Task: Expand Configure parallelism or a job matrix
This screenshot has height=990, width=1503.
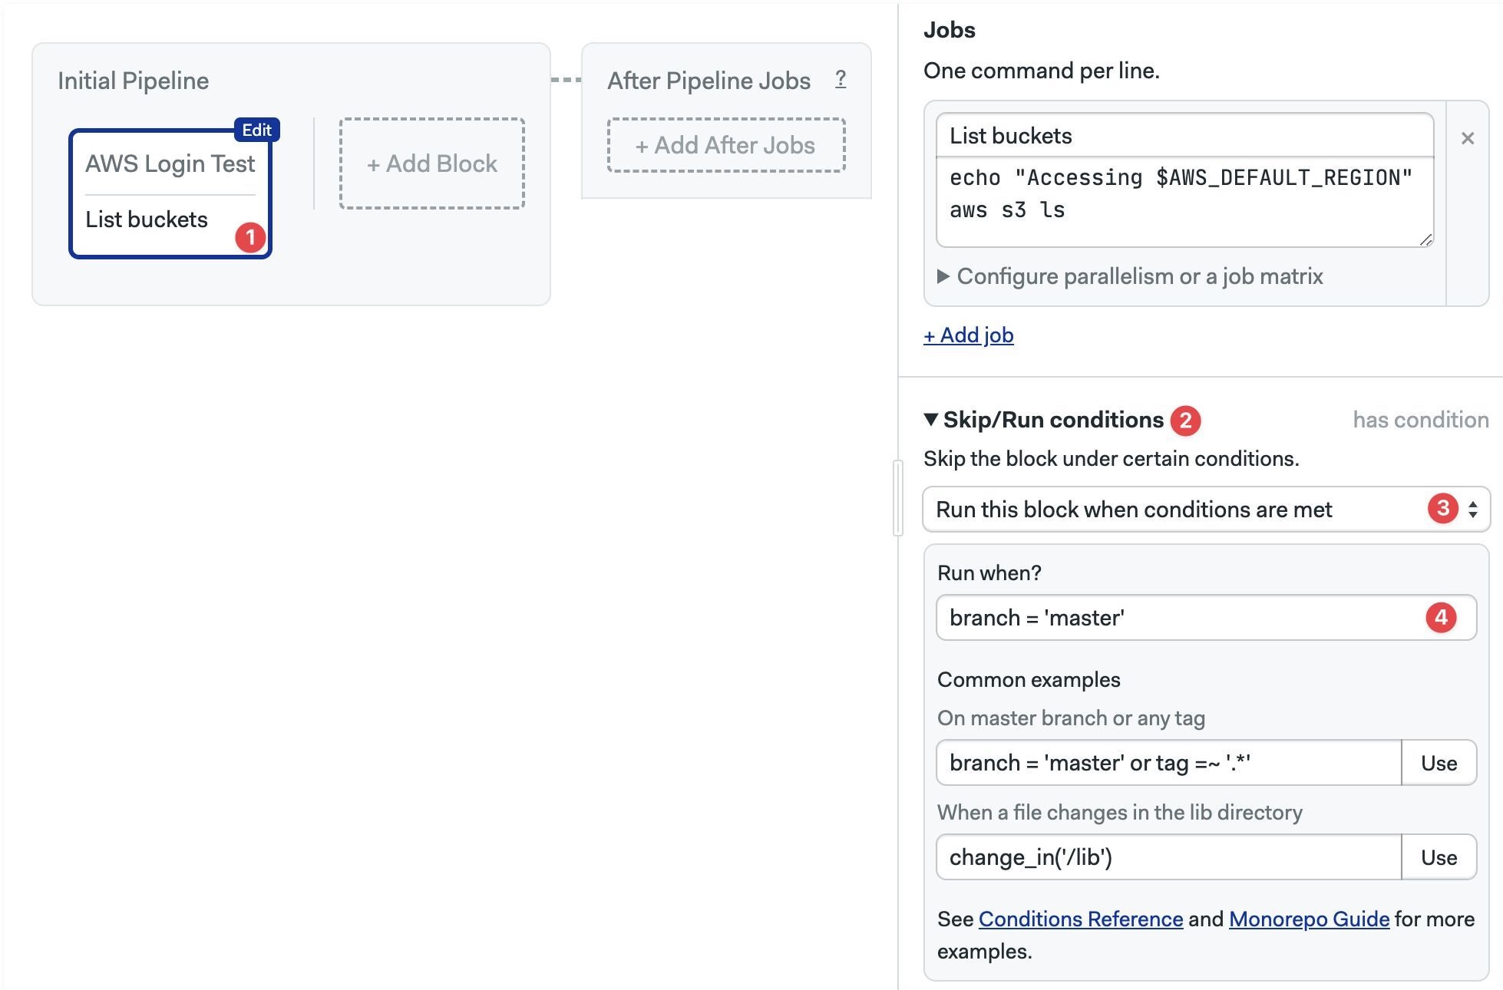Action: (x=1130, y=276)
